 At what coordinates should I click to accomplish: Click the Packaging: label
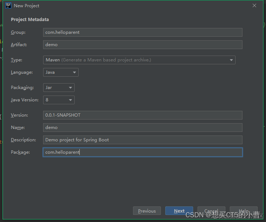[22, 88]
